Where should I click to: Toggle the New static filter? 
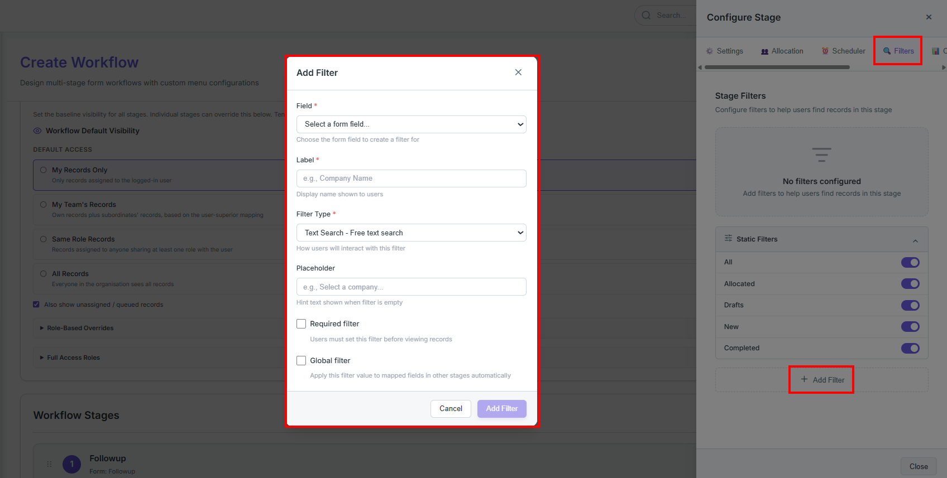pyautogui.click(x=910, y=326)
